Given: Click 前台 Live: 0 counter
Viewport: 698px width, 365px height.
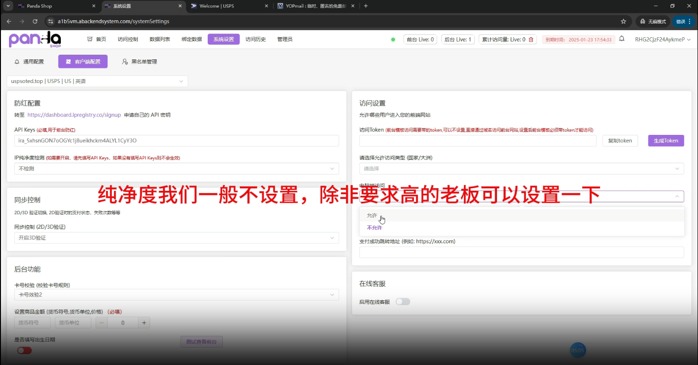Looking at the screenshot, I should click(420, 40).
